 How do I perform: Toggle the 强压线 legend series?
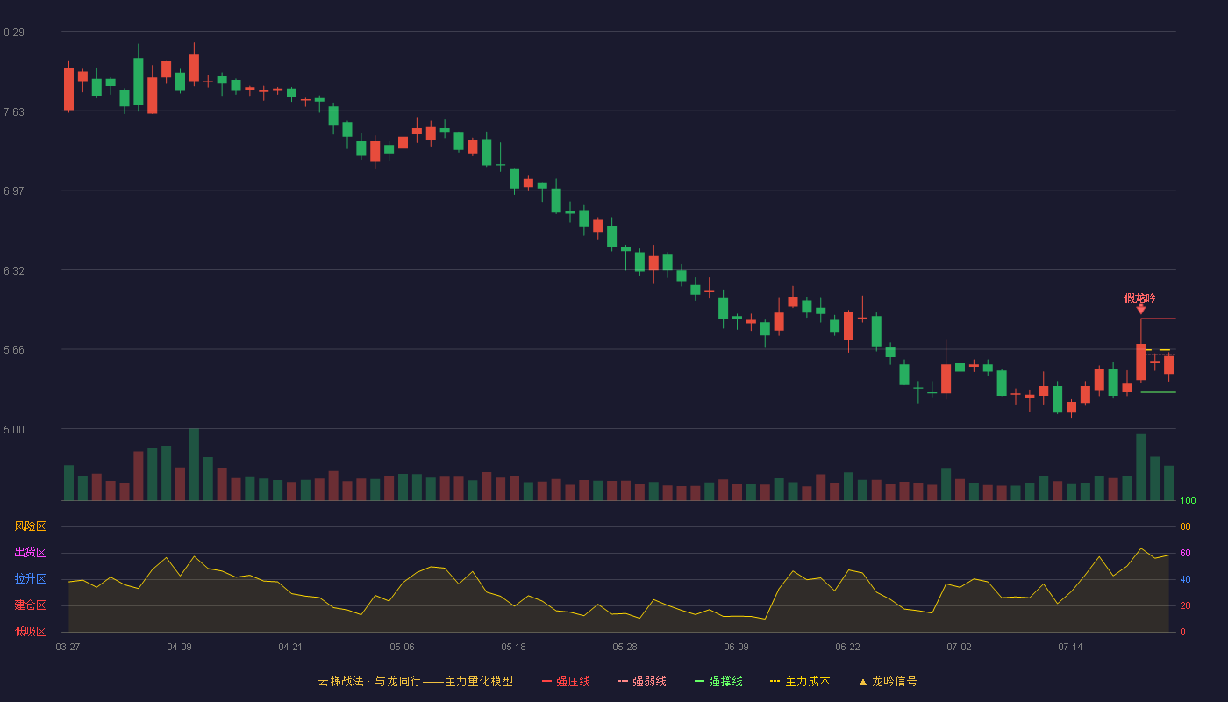[566, 681]
